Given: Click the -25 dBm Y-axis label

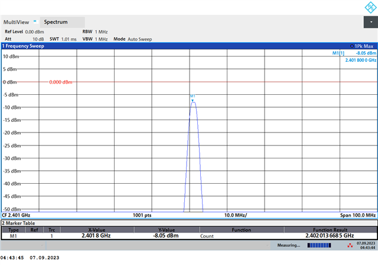Looking at the screenshot, I should (x=12, y=145).
